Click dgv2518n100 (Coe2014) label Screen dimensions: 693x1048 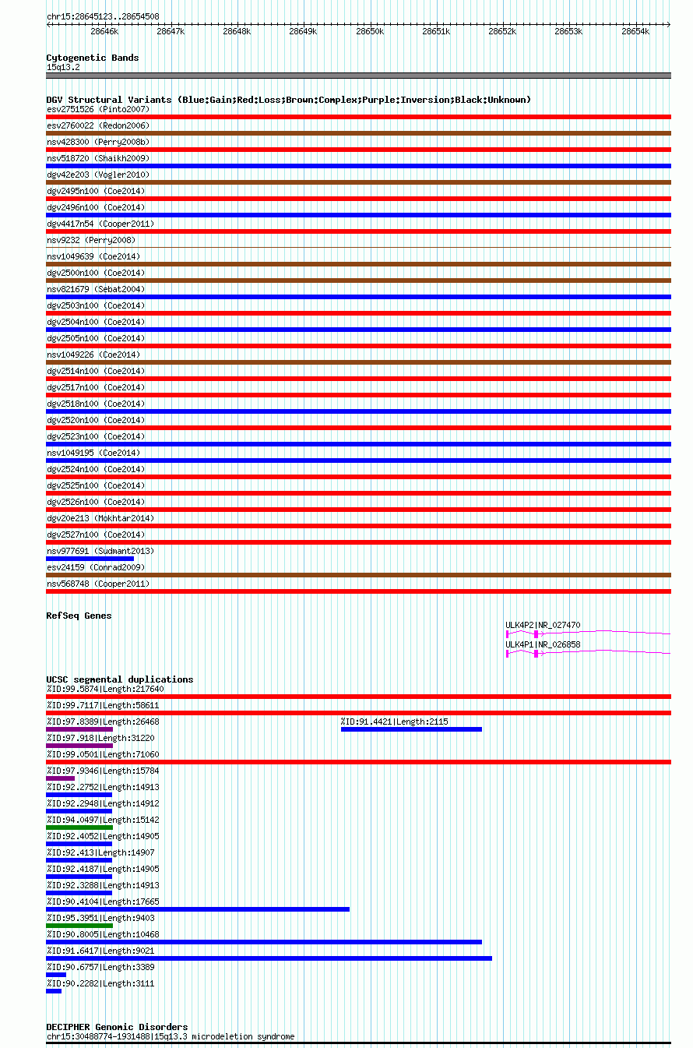pos(96,404)
